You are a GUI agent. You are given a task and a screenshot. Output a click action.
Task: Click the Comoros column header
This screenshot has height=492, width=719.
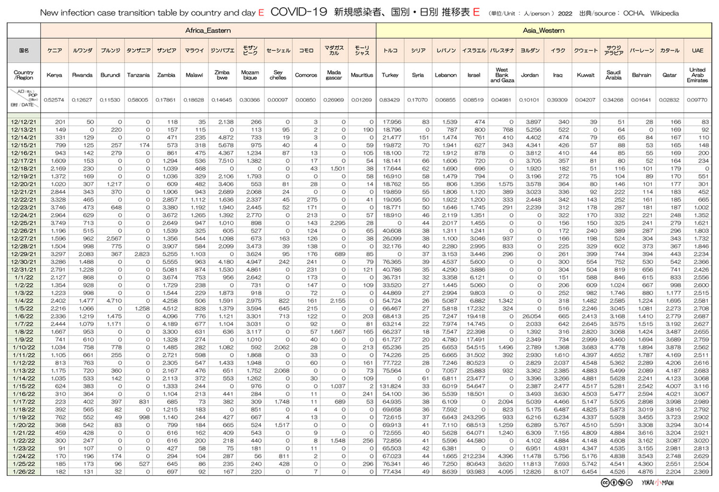click(x=305, y=75)
